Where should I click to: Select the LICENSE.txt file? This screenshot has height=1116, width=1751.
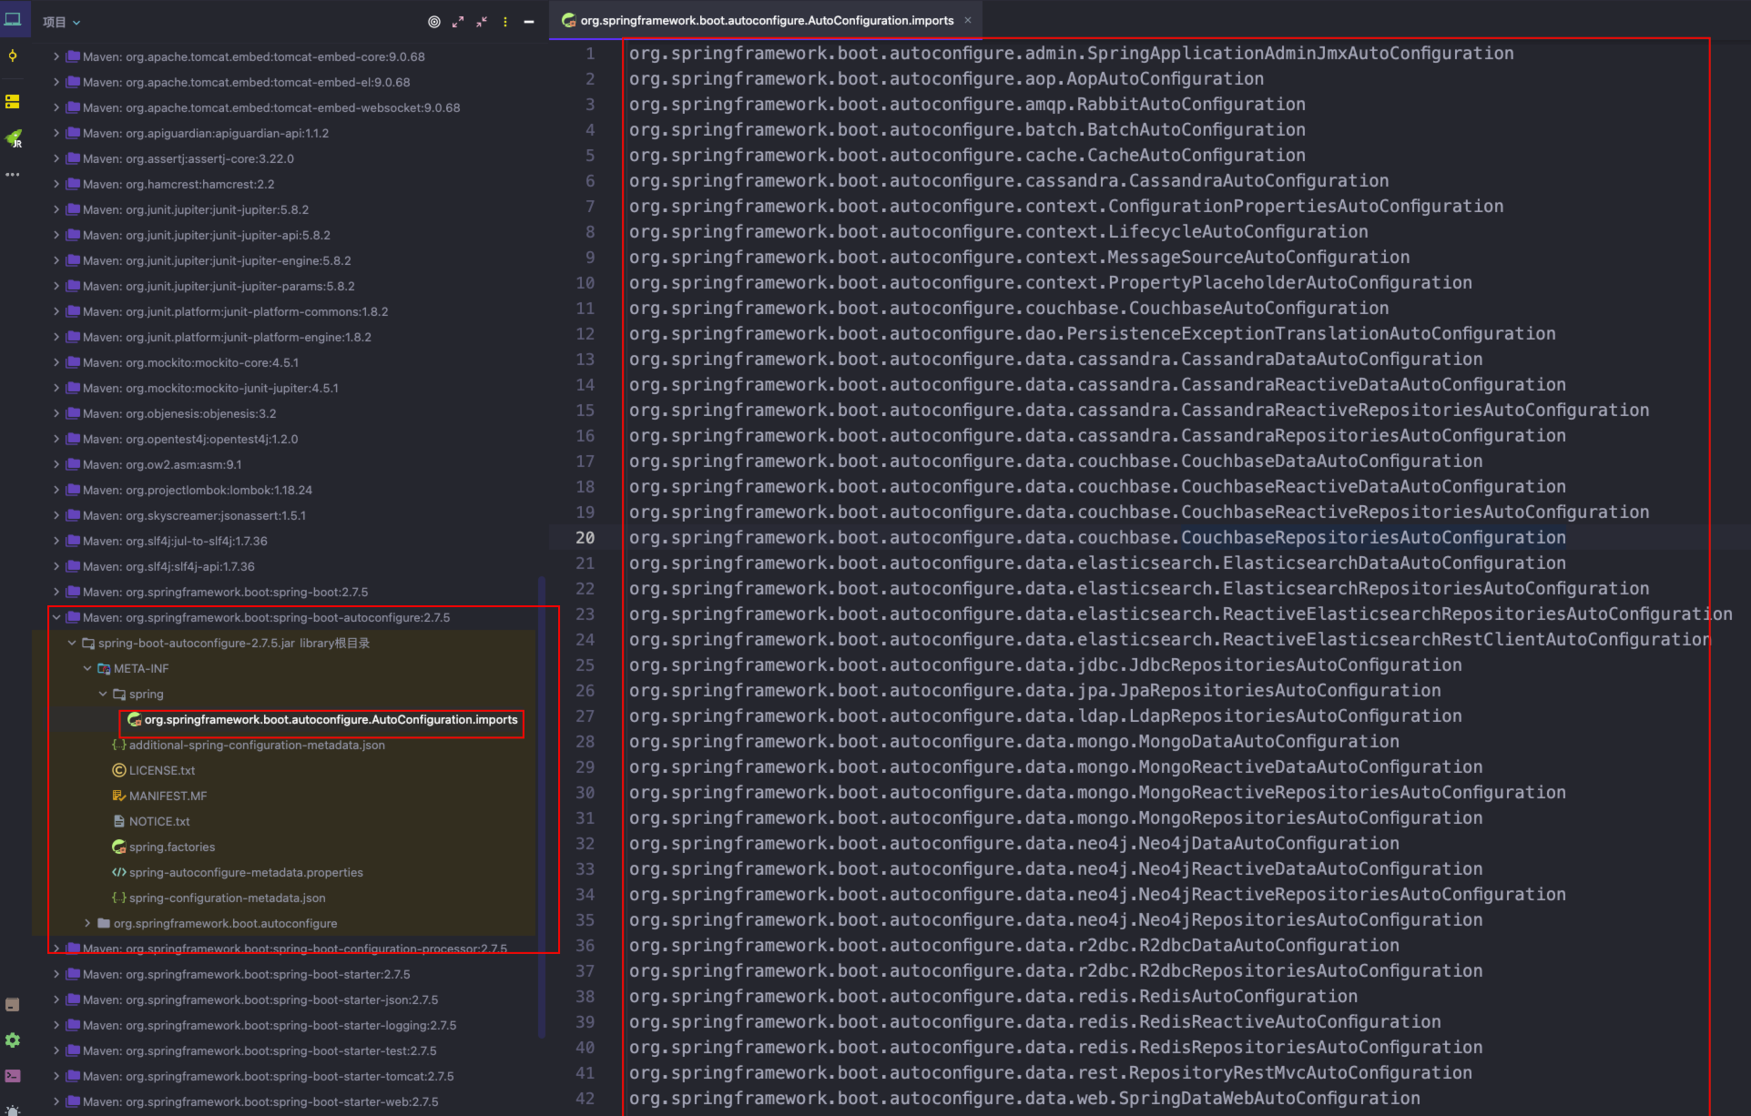click(162, 770)
